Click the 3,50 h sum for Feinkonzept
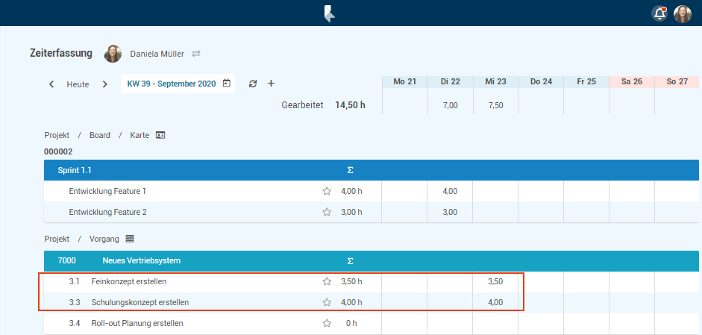The height and width of the screenshot is (335, 702). pos(351,282)
